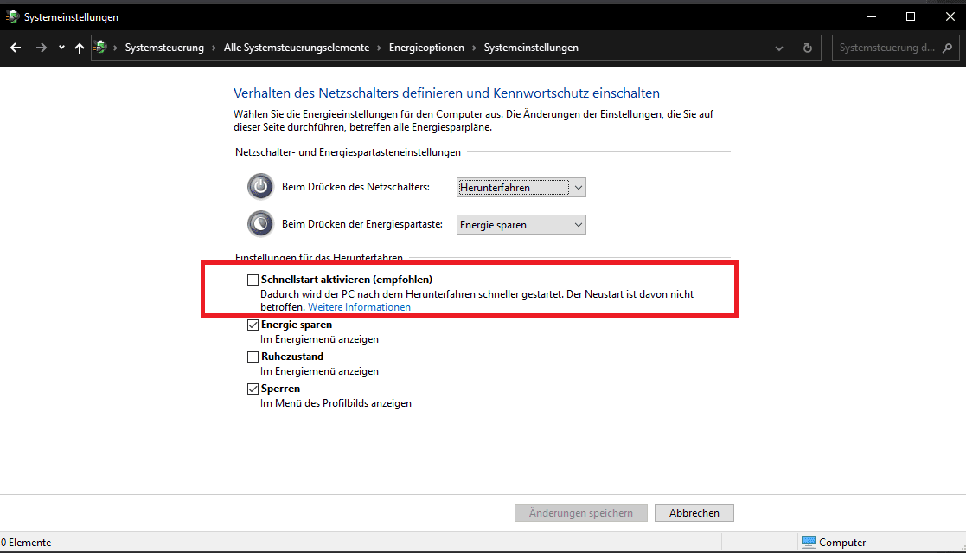The image size is (966, 553).
Task: Open the recent locations dropdown arrow
Action: [x=61, y=48]
